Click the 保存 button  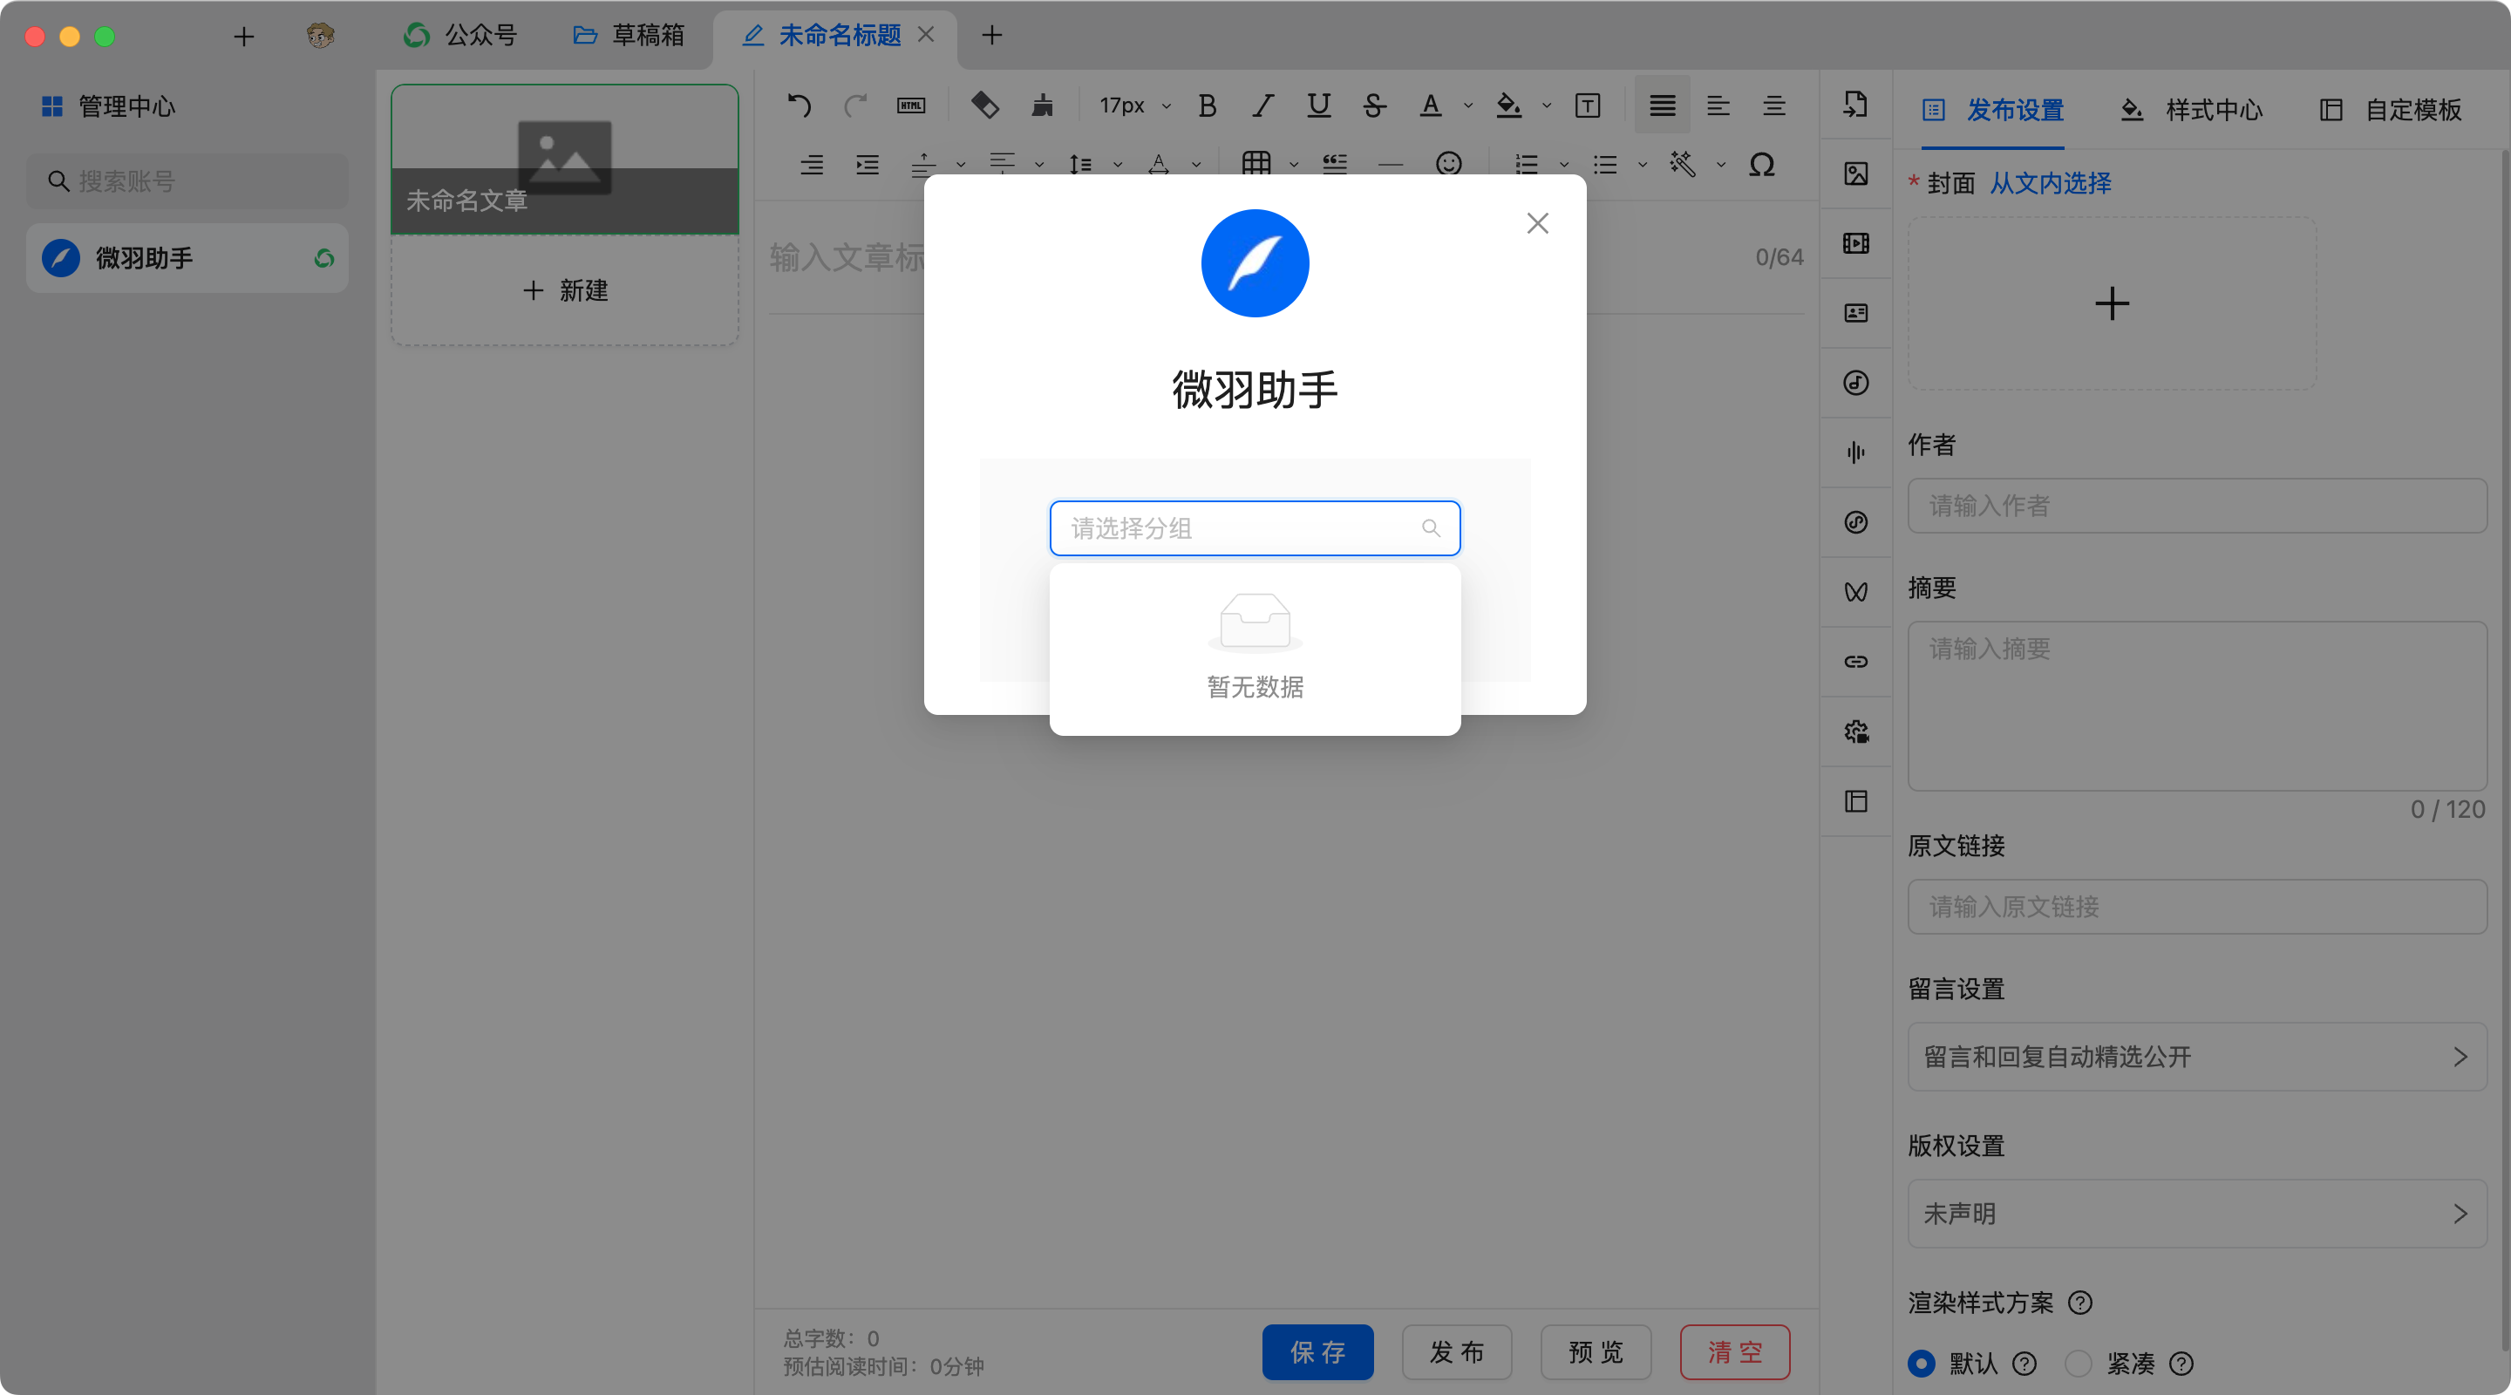1317,1352
